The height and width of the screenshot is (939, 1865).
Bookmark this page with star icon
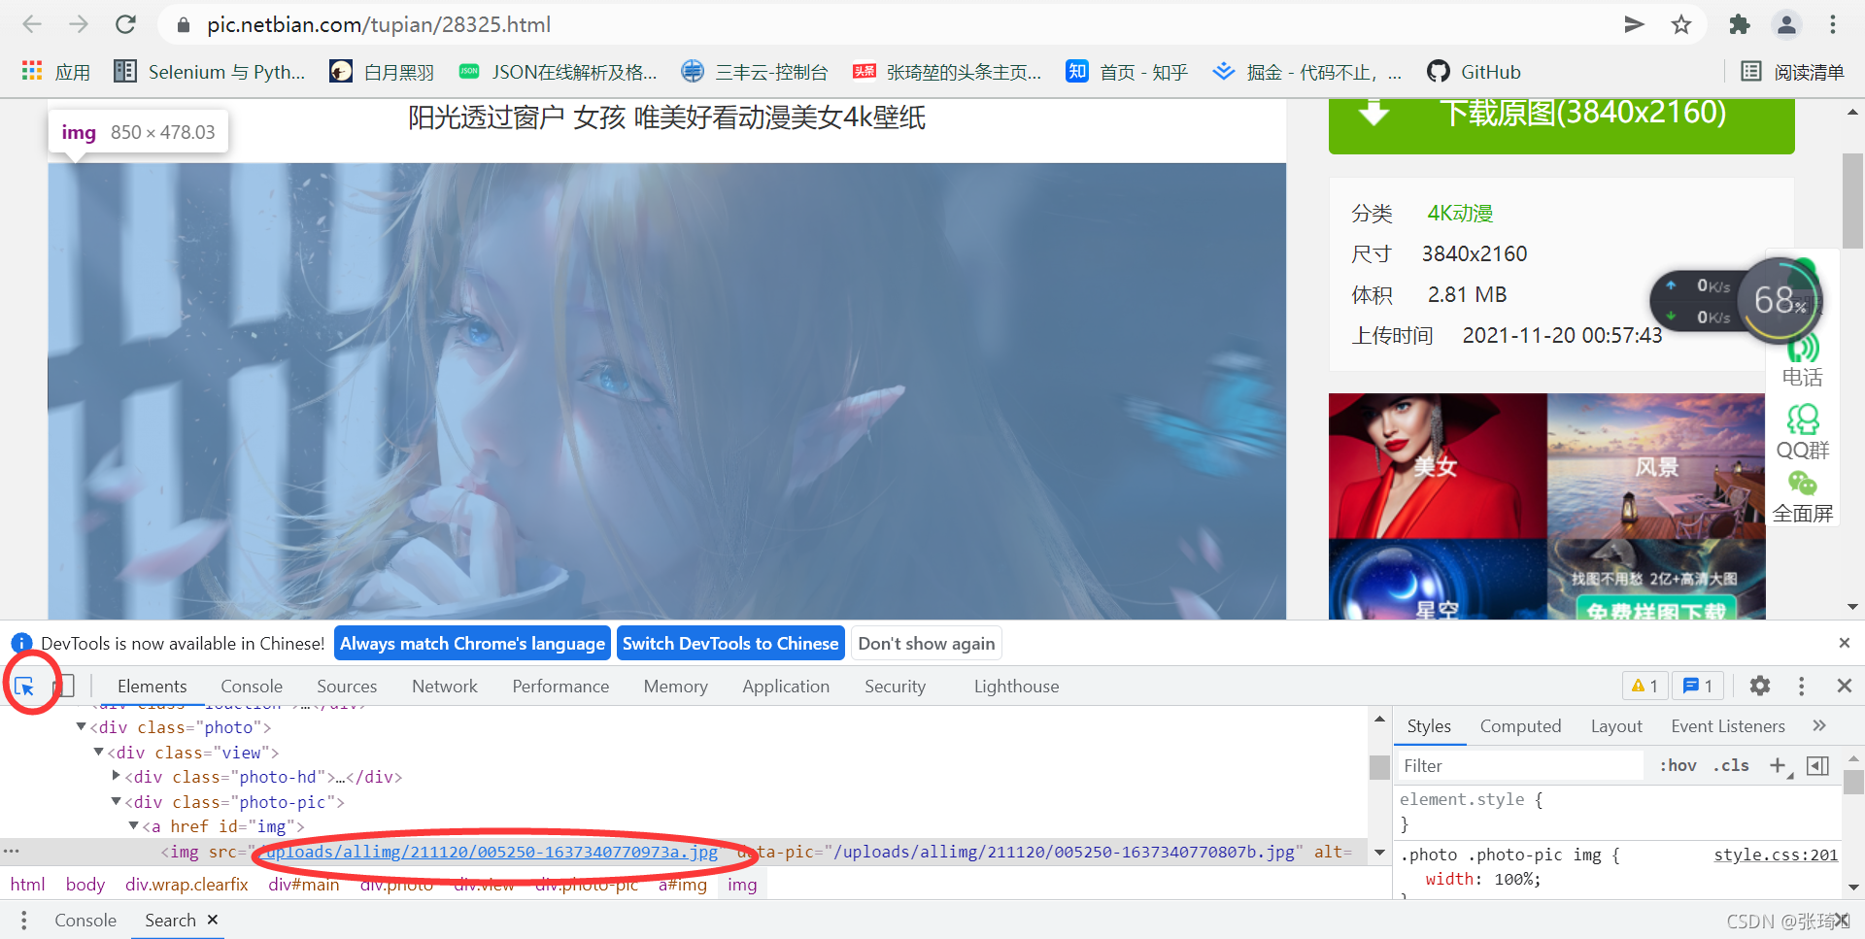(x=1681, y=24)
